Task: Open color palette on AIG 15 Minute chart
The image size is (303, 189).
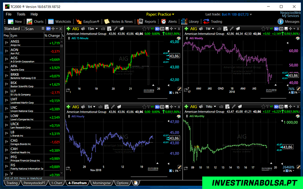Action: point(179,38)
